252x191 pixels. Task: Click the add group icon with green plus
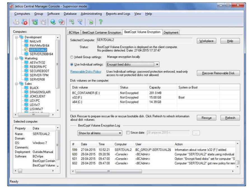[35, 22]
